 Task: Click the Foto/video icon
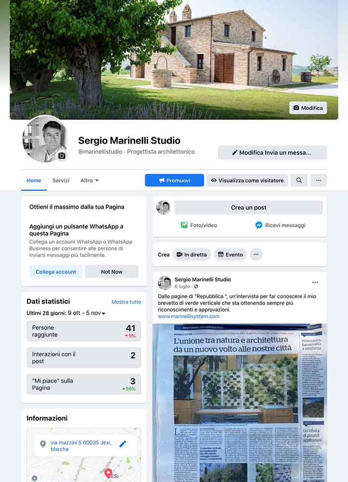[x=184, y=225]
